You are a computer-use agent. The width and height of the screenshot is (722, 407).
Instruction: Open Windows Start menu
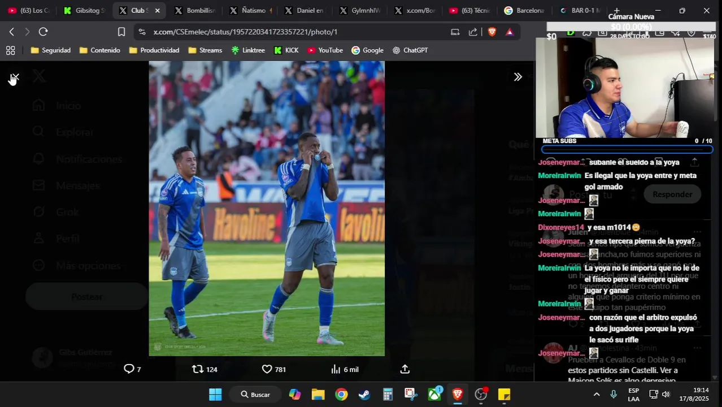pyautogui.click(x=215, y=394)
